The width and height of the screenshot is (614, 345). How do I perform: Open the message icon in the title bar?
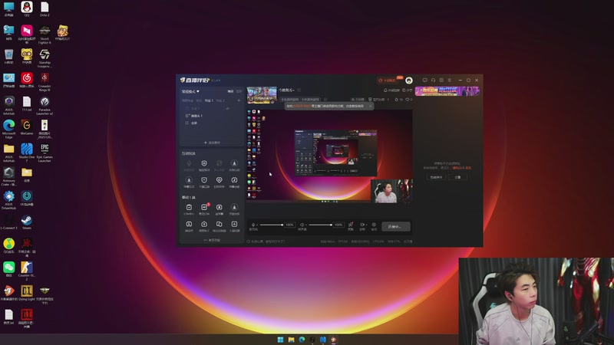(x=425, y=80)
